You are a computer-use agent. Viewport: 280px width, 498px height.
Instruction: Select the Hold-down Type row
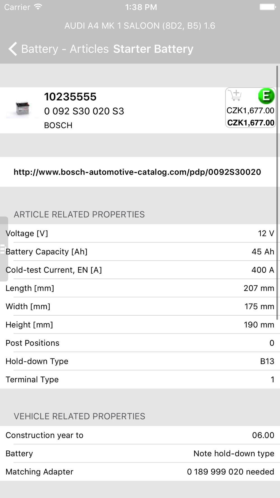(140, 361)
